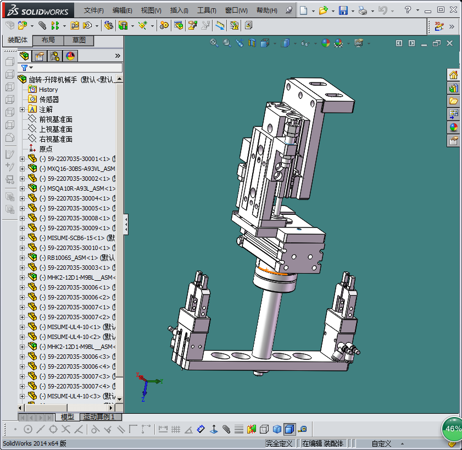Toggle the shaded display style button

point(277,429)
